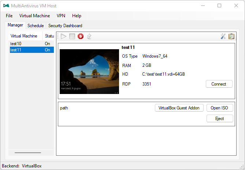Switch to the Security Dashboard tab
This screenshot has width=245, height=170.
65,26
